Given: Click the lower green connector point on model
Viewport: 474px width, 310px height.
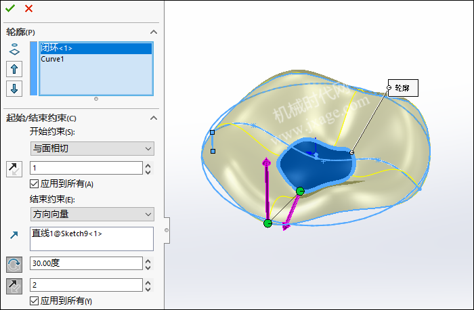Looking at the screenshot, I should pyautogui.click(x=268, y=223).
